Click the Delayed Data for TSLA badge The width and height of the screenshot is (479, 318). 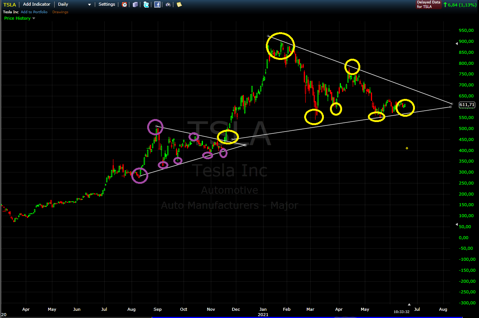pyautogui.click(x=429, y=5)
